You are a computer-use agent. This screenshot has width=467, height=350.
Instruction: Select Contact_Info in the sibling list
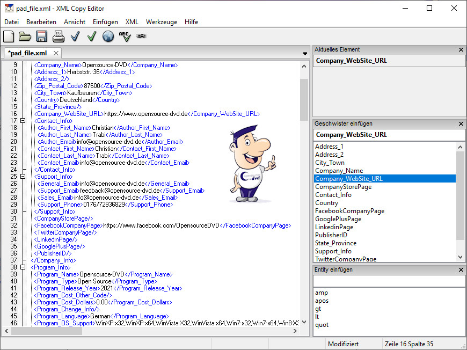[333, 195]
